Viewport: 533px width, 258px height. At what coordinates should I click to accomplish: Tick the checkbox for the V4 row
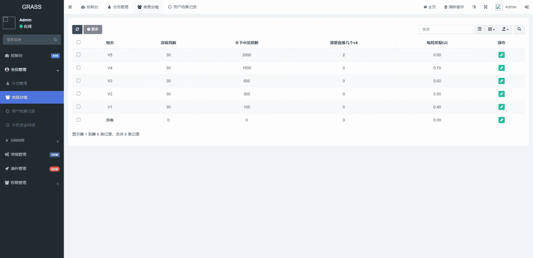(78, 67)
